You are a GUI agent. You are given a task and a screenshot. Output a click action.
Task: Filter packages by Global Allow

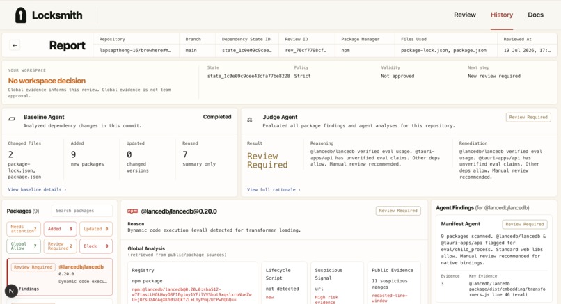24,246
